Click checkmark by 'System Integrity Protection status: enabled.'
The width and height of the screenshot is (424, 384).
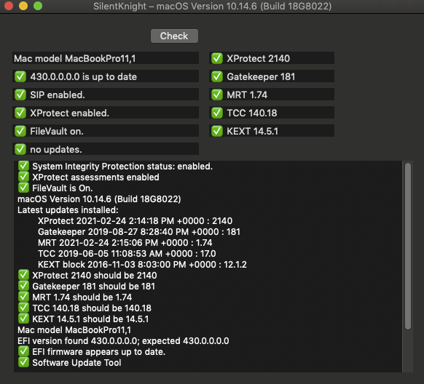point(23,166)
